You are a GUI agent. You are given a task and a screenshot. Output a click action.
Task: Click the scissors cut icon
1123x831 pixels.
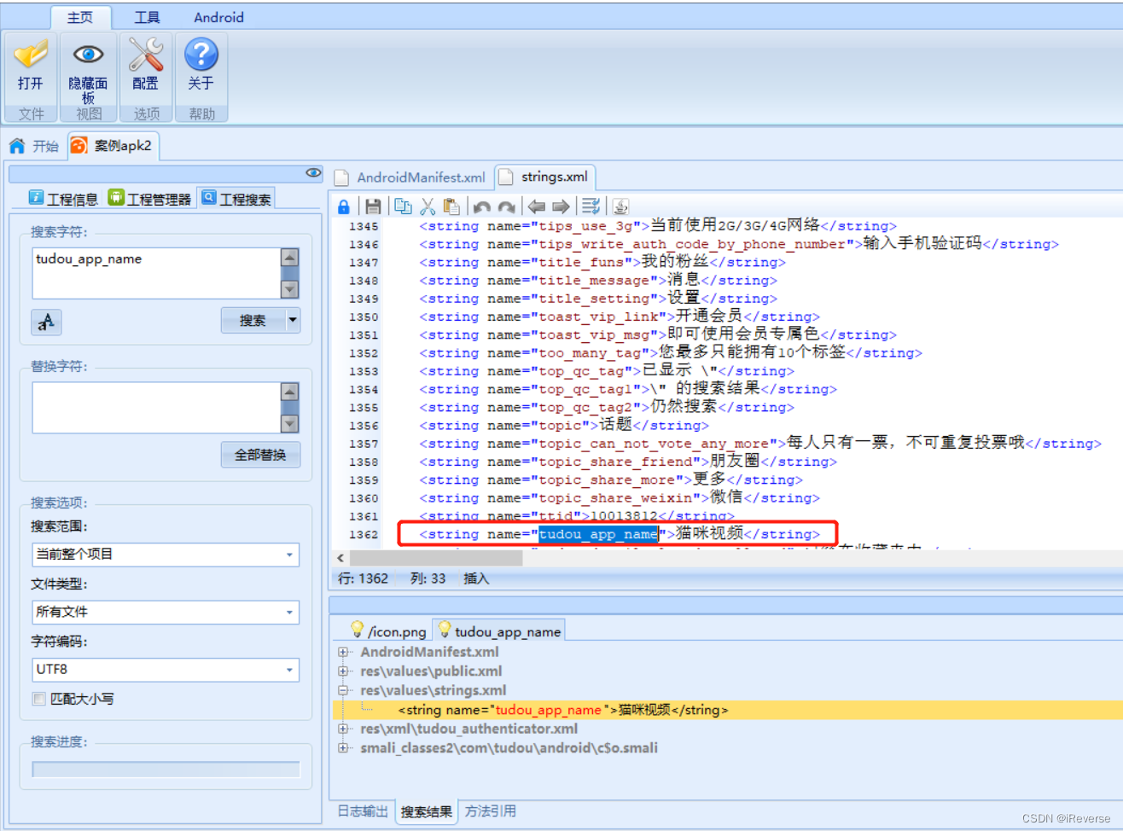point(428,206)
